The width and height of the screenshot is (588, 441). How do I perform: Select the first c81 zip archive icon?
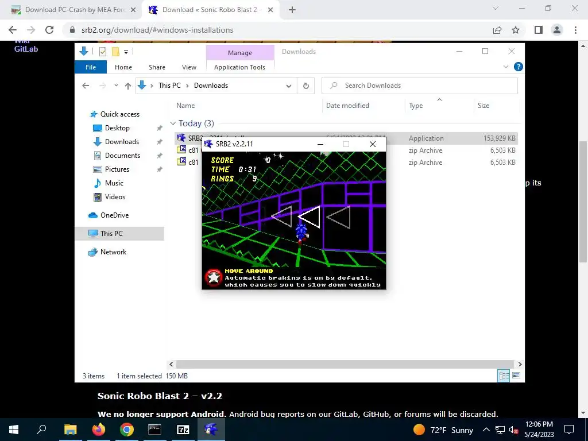point(181,150)
